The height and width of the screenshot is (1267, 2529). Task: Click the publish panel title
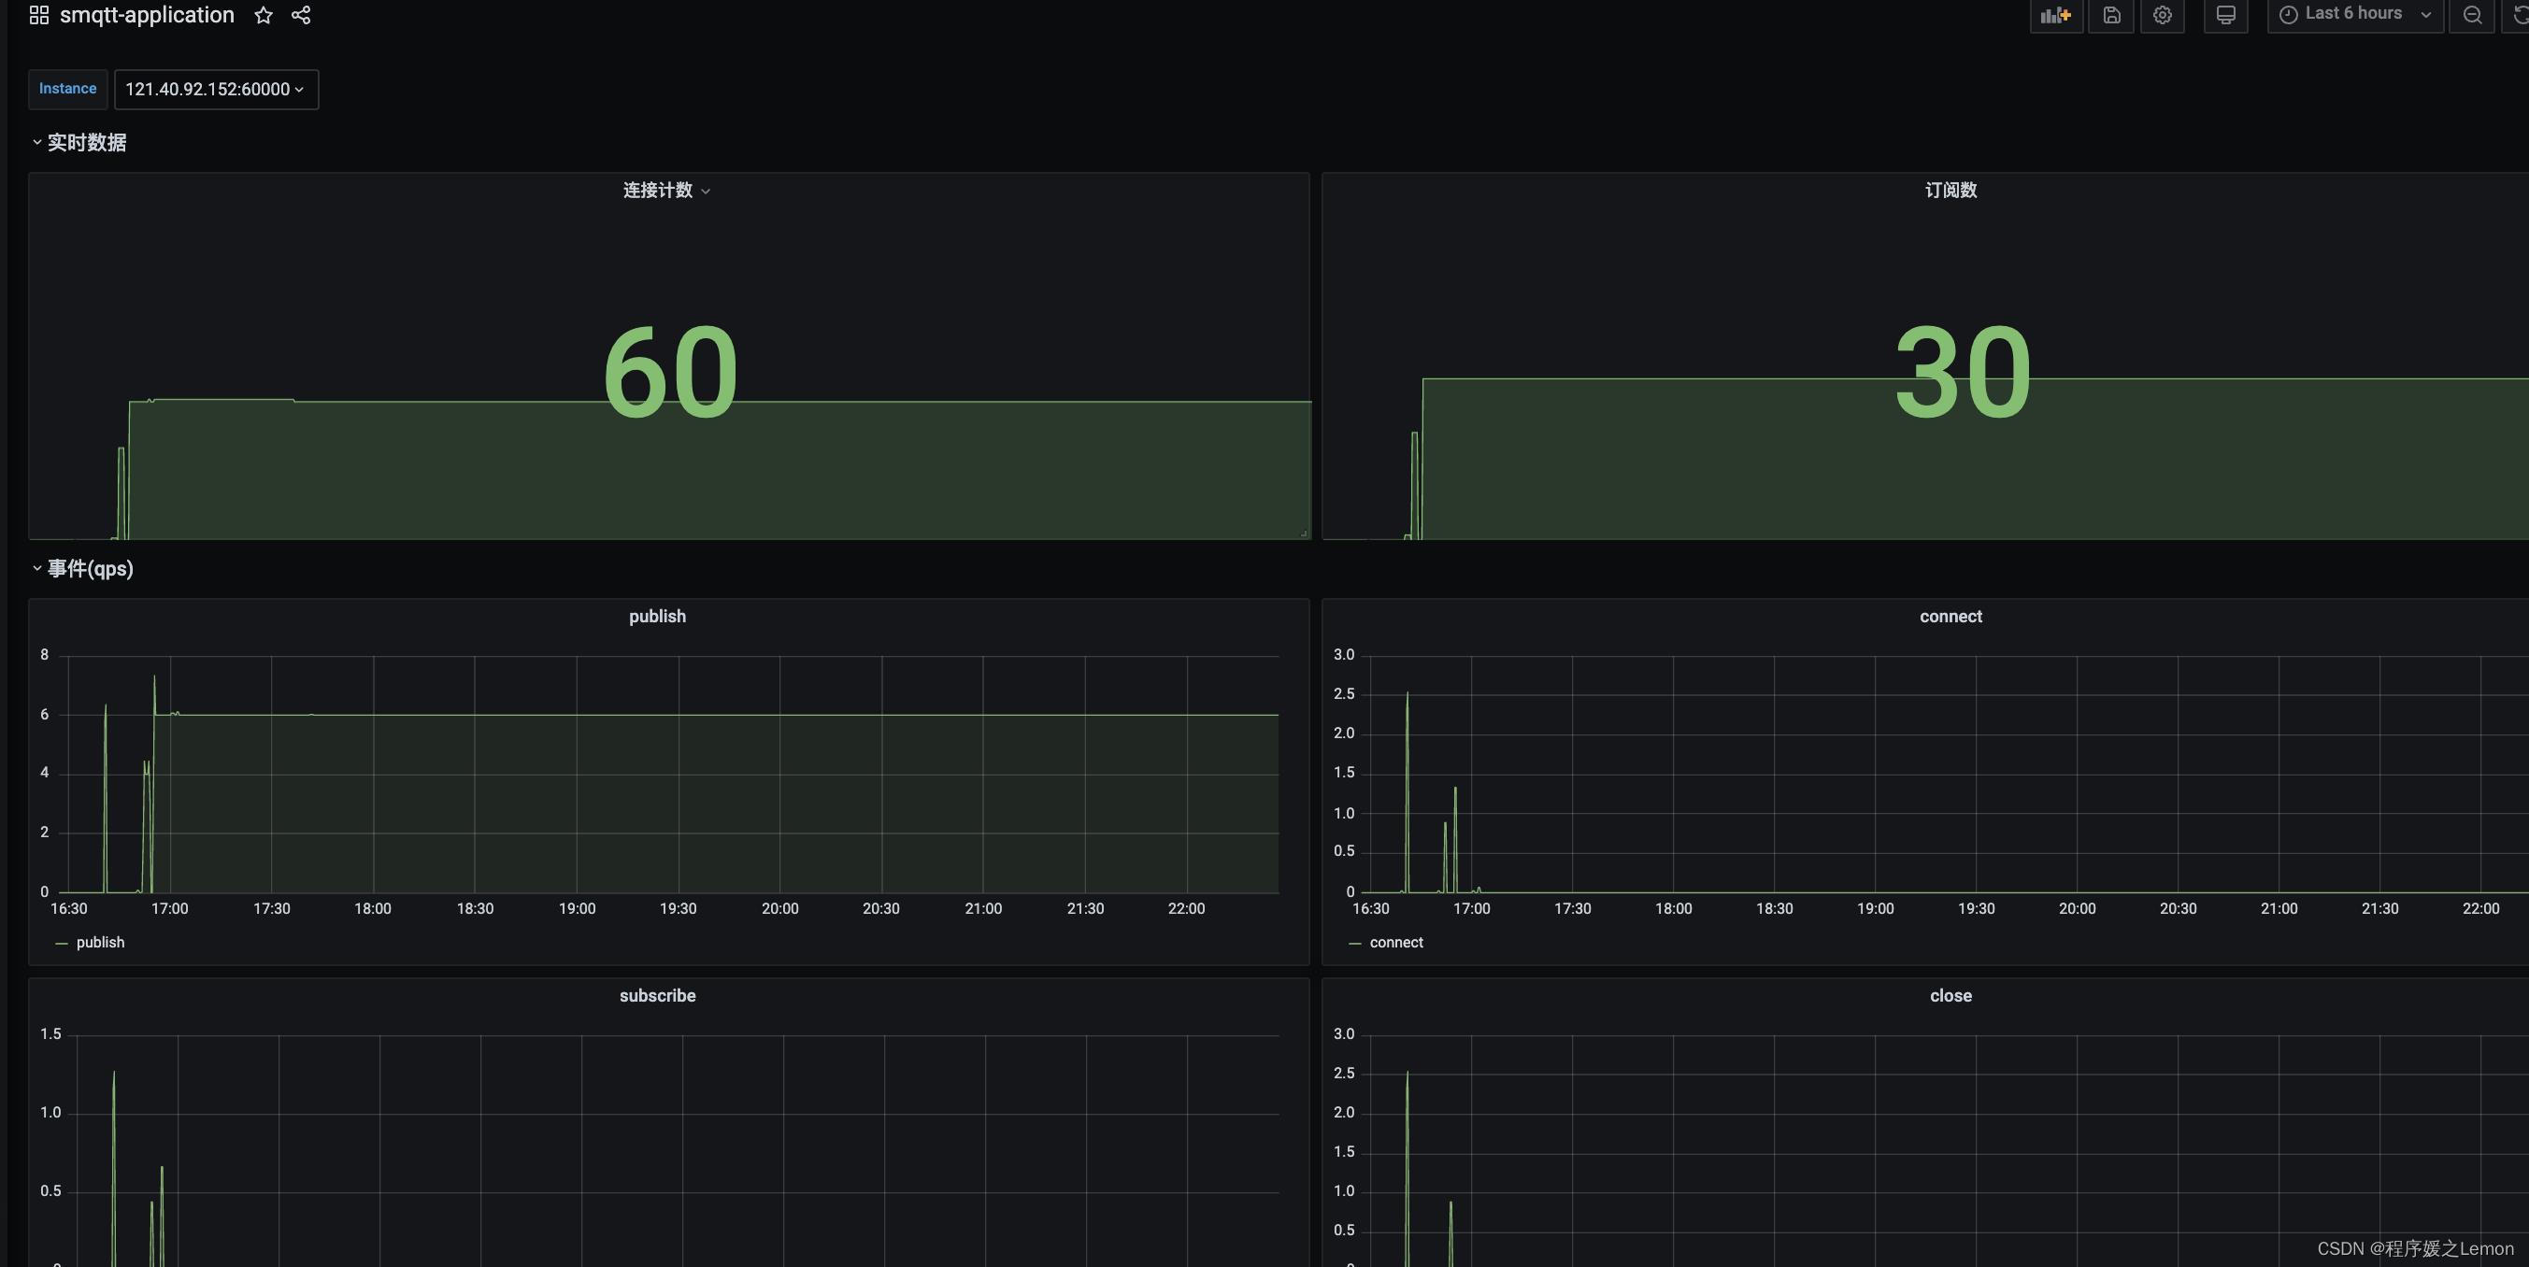click(x=658, y=617)
